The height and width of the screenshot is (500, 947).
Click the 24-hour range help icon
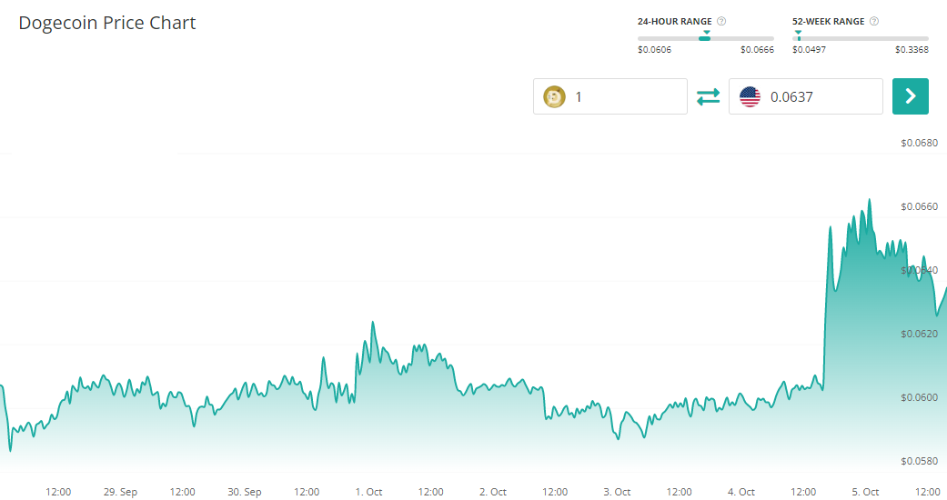click(721, 21)
